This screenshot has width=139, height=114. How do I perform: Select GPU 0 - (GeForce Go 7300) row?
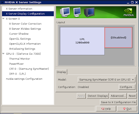pos(28,54)
